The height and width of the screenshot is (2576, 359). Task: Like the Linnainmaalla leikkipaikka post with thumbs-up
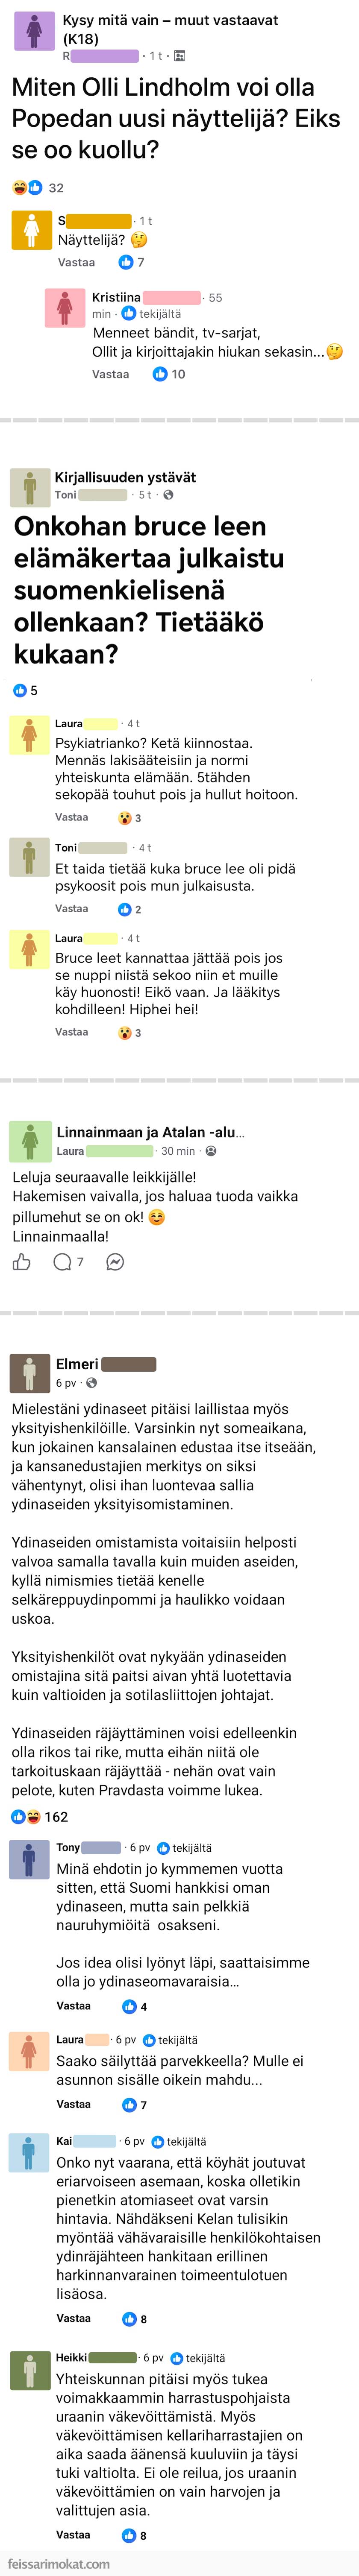(x=21, y=1262)
